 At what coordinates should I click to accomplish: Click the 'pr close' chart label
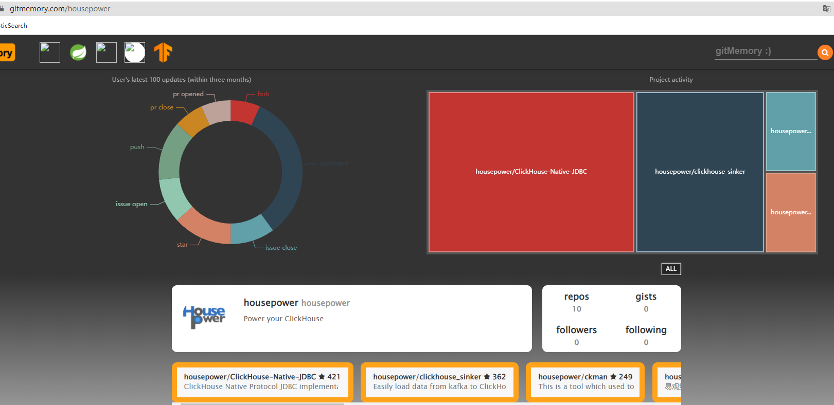click(162, 107)
